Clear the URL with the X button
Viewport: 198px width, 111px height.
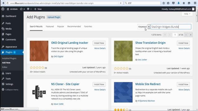pyautogui.click(x=121, y=3)
